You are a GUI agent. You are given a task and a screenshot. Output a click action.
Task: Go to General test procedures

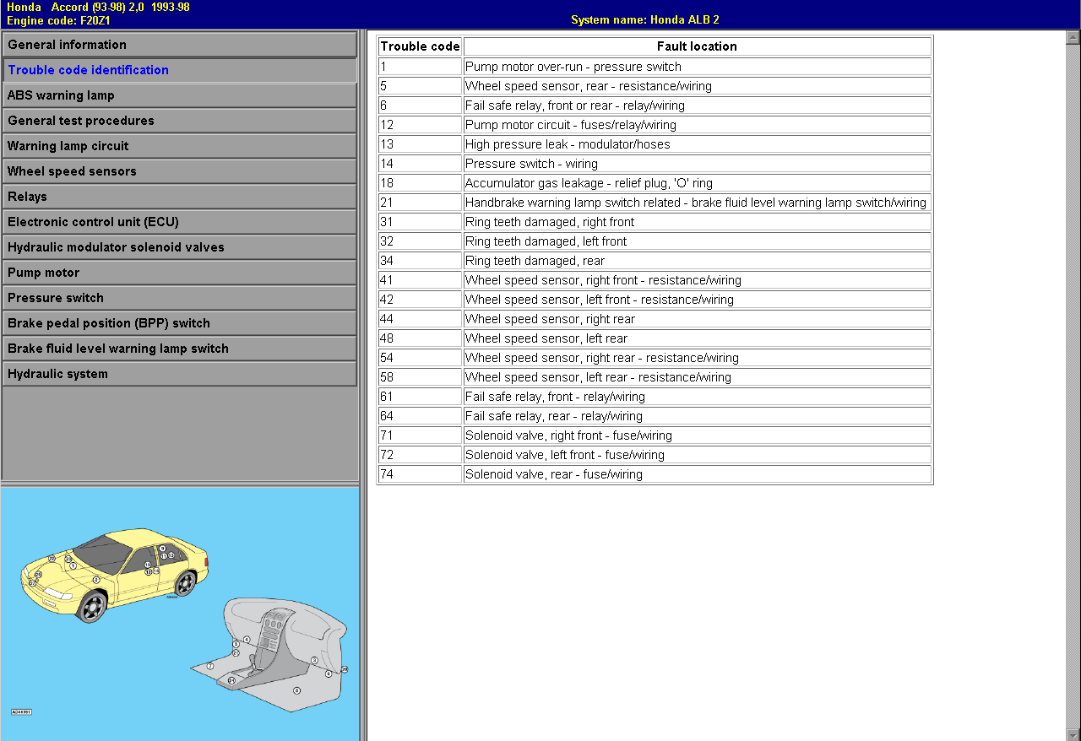(x=179, y=121)
